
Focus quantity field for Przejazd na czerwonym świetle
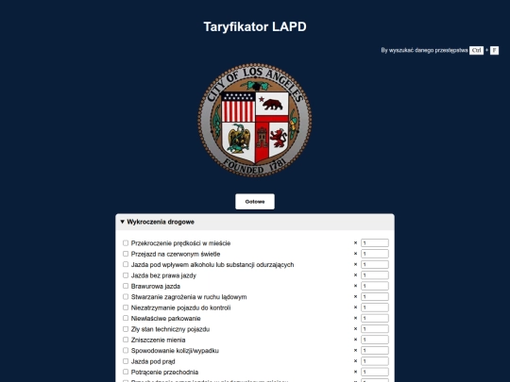coord(375,254)
